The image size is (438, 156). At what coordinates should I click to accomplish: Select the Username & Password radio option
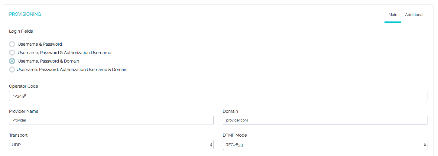[12, 44]
